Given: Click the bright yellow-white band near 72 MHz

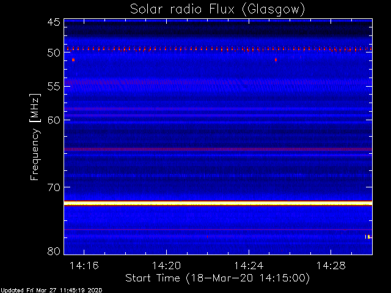Looking at the screenshot, I should coord(218,203).
